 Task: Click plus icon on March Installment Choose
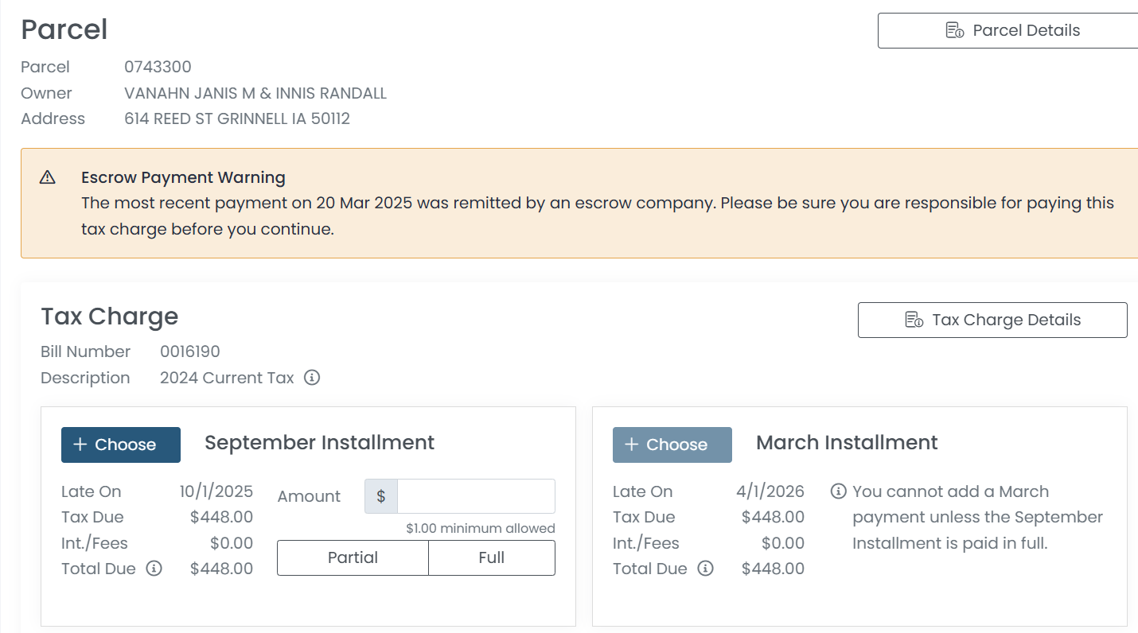pos(632,445)
